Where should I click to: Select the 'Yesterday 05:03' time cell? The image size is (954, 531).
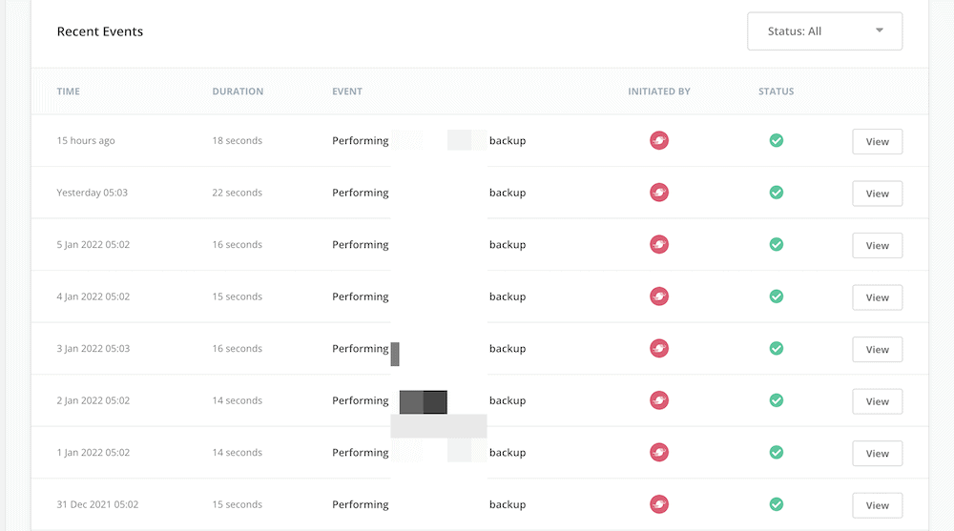coord(92,193)
